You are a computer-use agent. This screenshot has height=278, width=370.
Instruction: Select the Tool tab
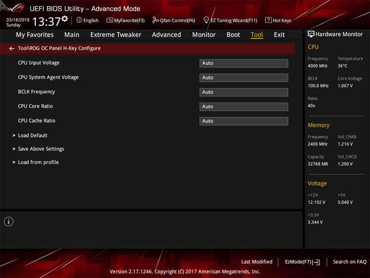[257, 35]
